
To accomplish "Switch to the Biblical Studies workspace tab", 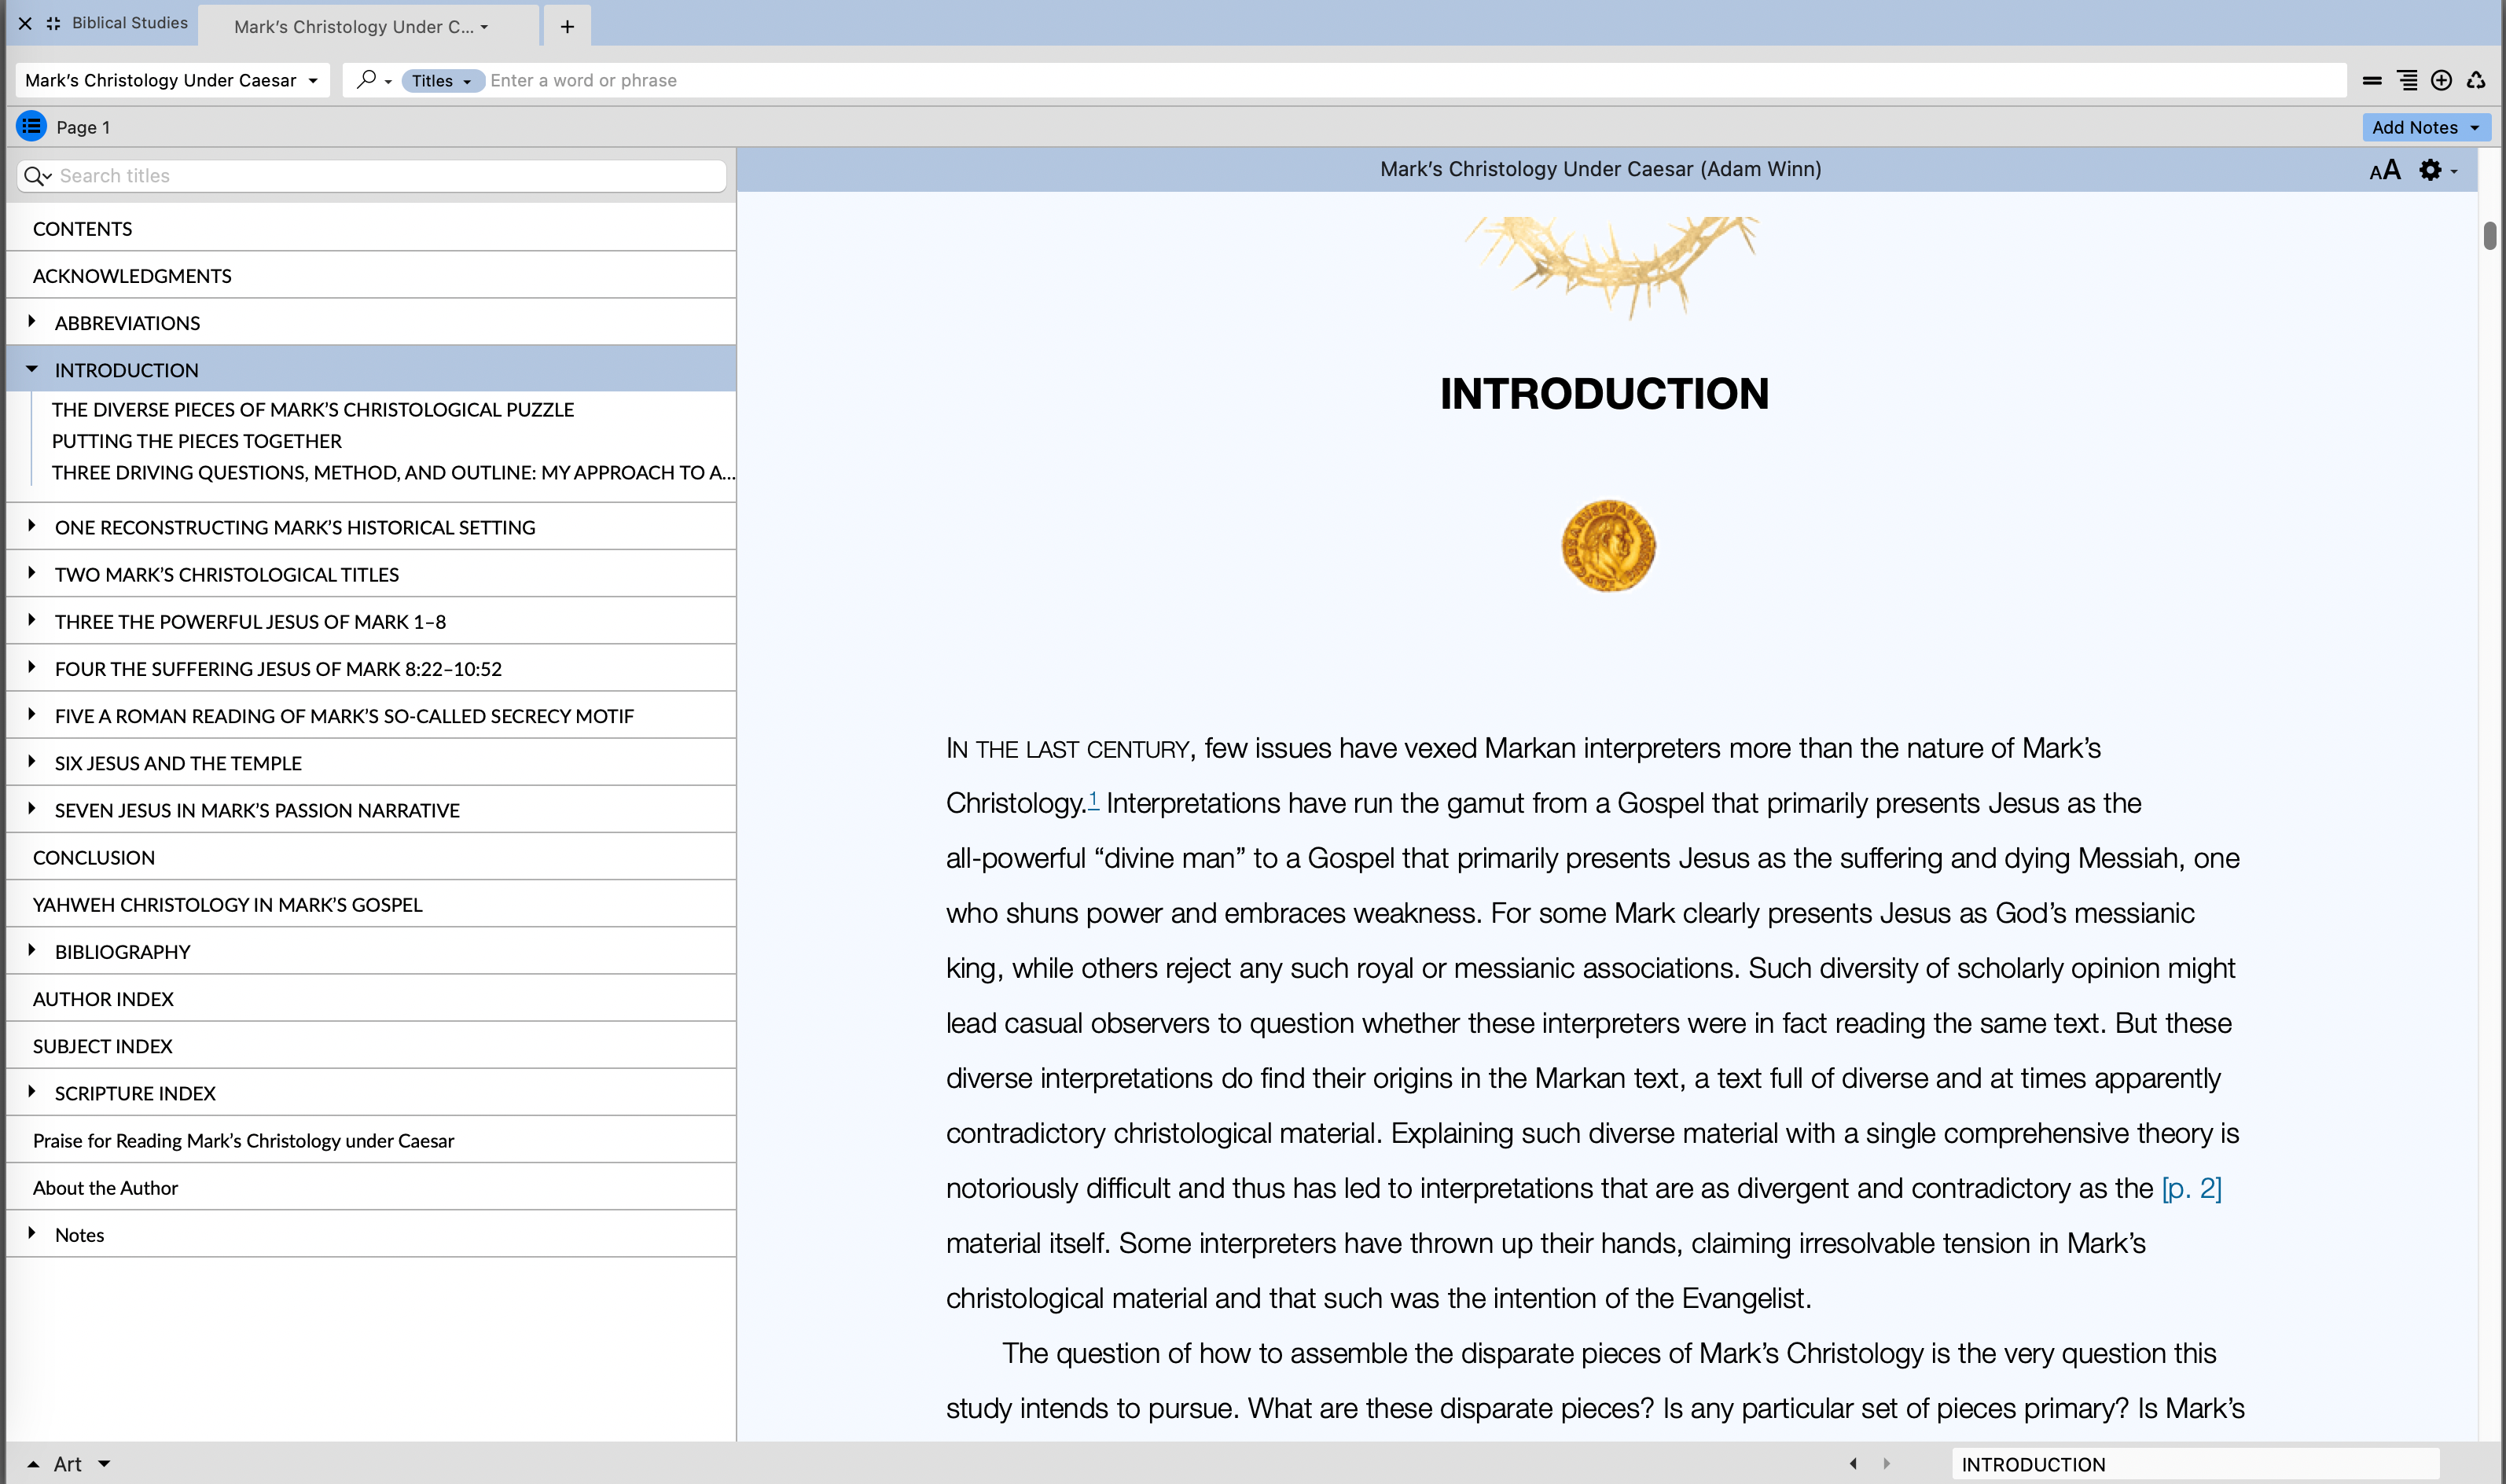I will coord(129,23).
